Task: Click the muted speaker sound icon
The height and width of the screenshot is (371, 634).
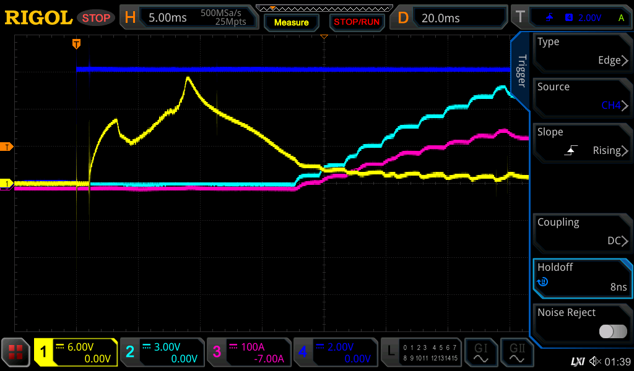Action: point(595,361)
